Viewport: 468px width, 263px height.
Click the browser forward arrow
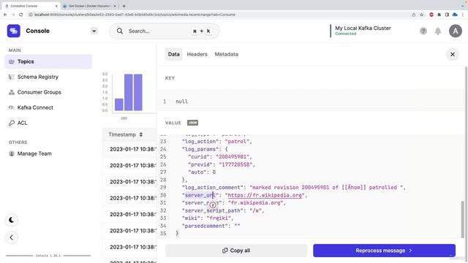click(13, 15)
